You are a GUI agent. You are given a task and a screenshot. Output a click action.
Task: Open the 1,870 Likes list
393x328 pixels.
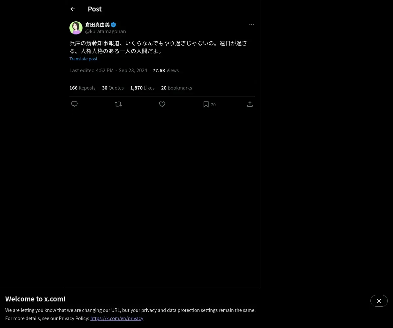142,88
